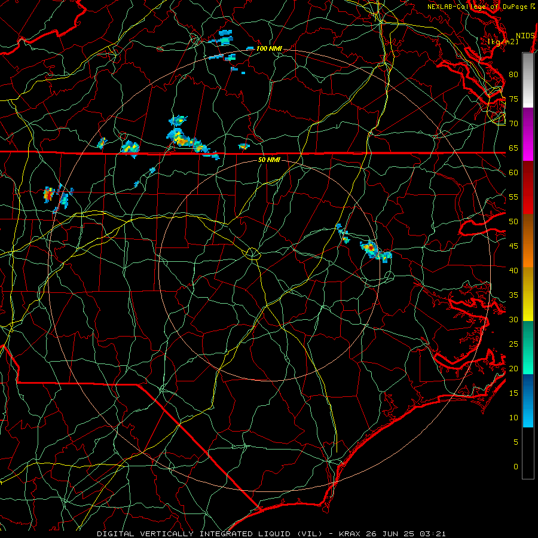Click the 5 value on the scale
538x538 pixels.
click(516, 442)
